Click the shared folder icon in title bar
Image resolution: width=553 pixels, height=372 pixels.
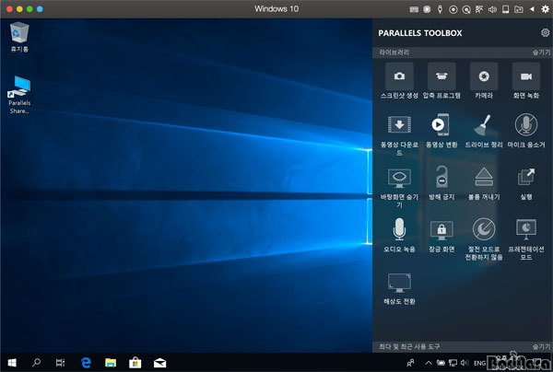coord(518,9)
